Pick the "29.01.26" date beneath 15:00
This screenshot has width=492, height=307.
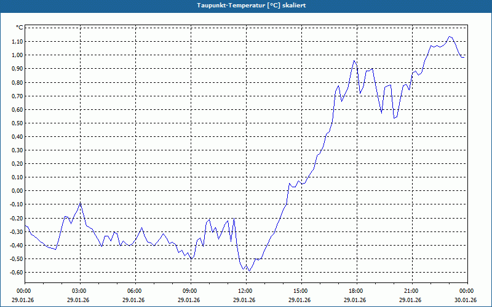(x=300, y=300)
